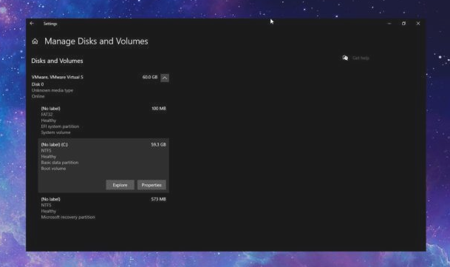Click the EFI system partition description

pyautogui.click(x=60, y=126)
